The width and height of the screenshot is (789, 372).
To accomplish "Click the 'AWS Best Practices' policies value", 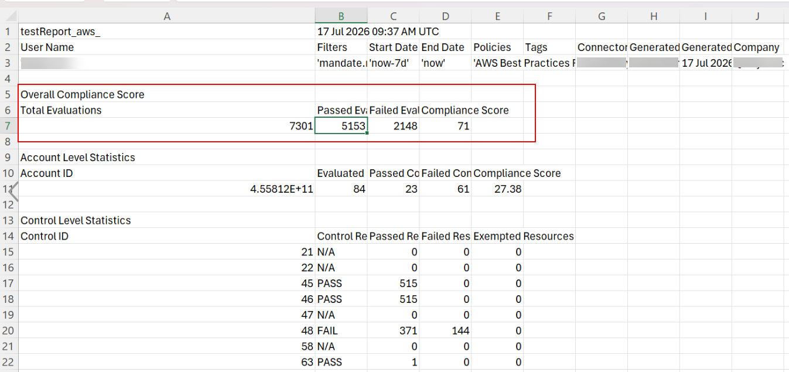I will pyautogui.click(x=497, y=63).
